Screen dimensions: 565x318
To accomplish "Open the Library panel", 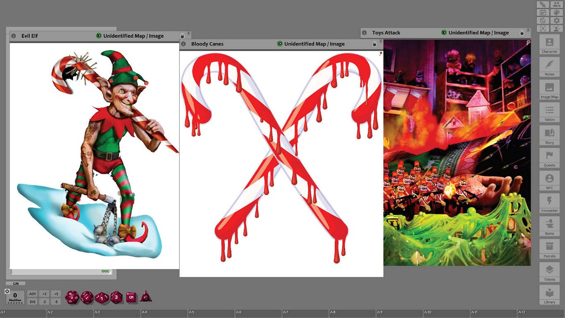I will [549, 295].
